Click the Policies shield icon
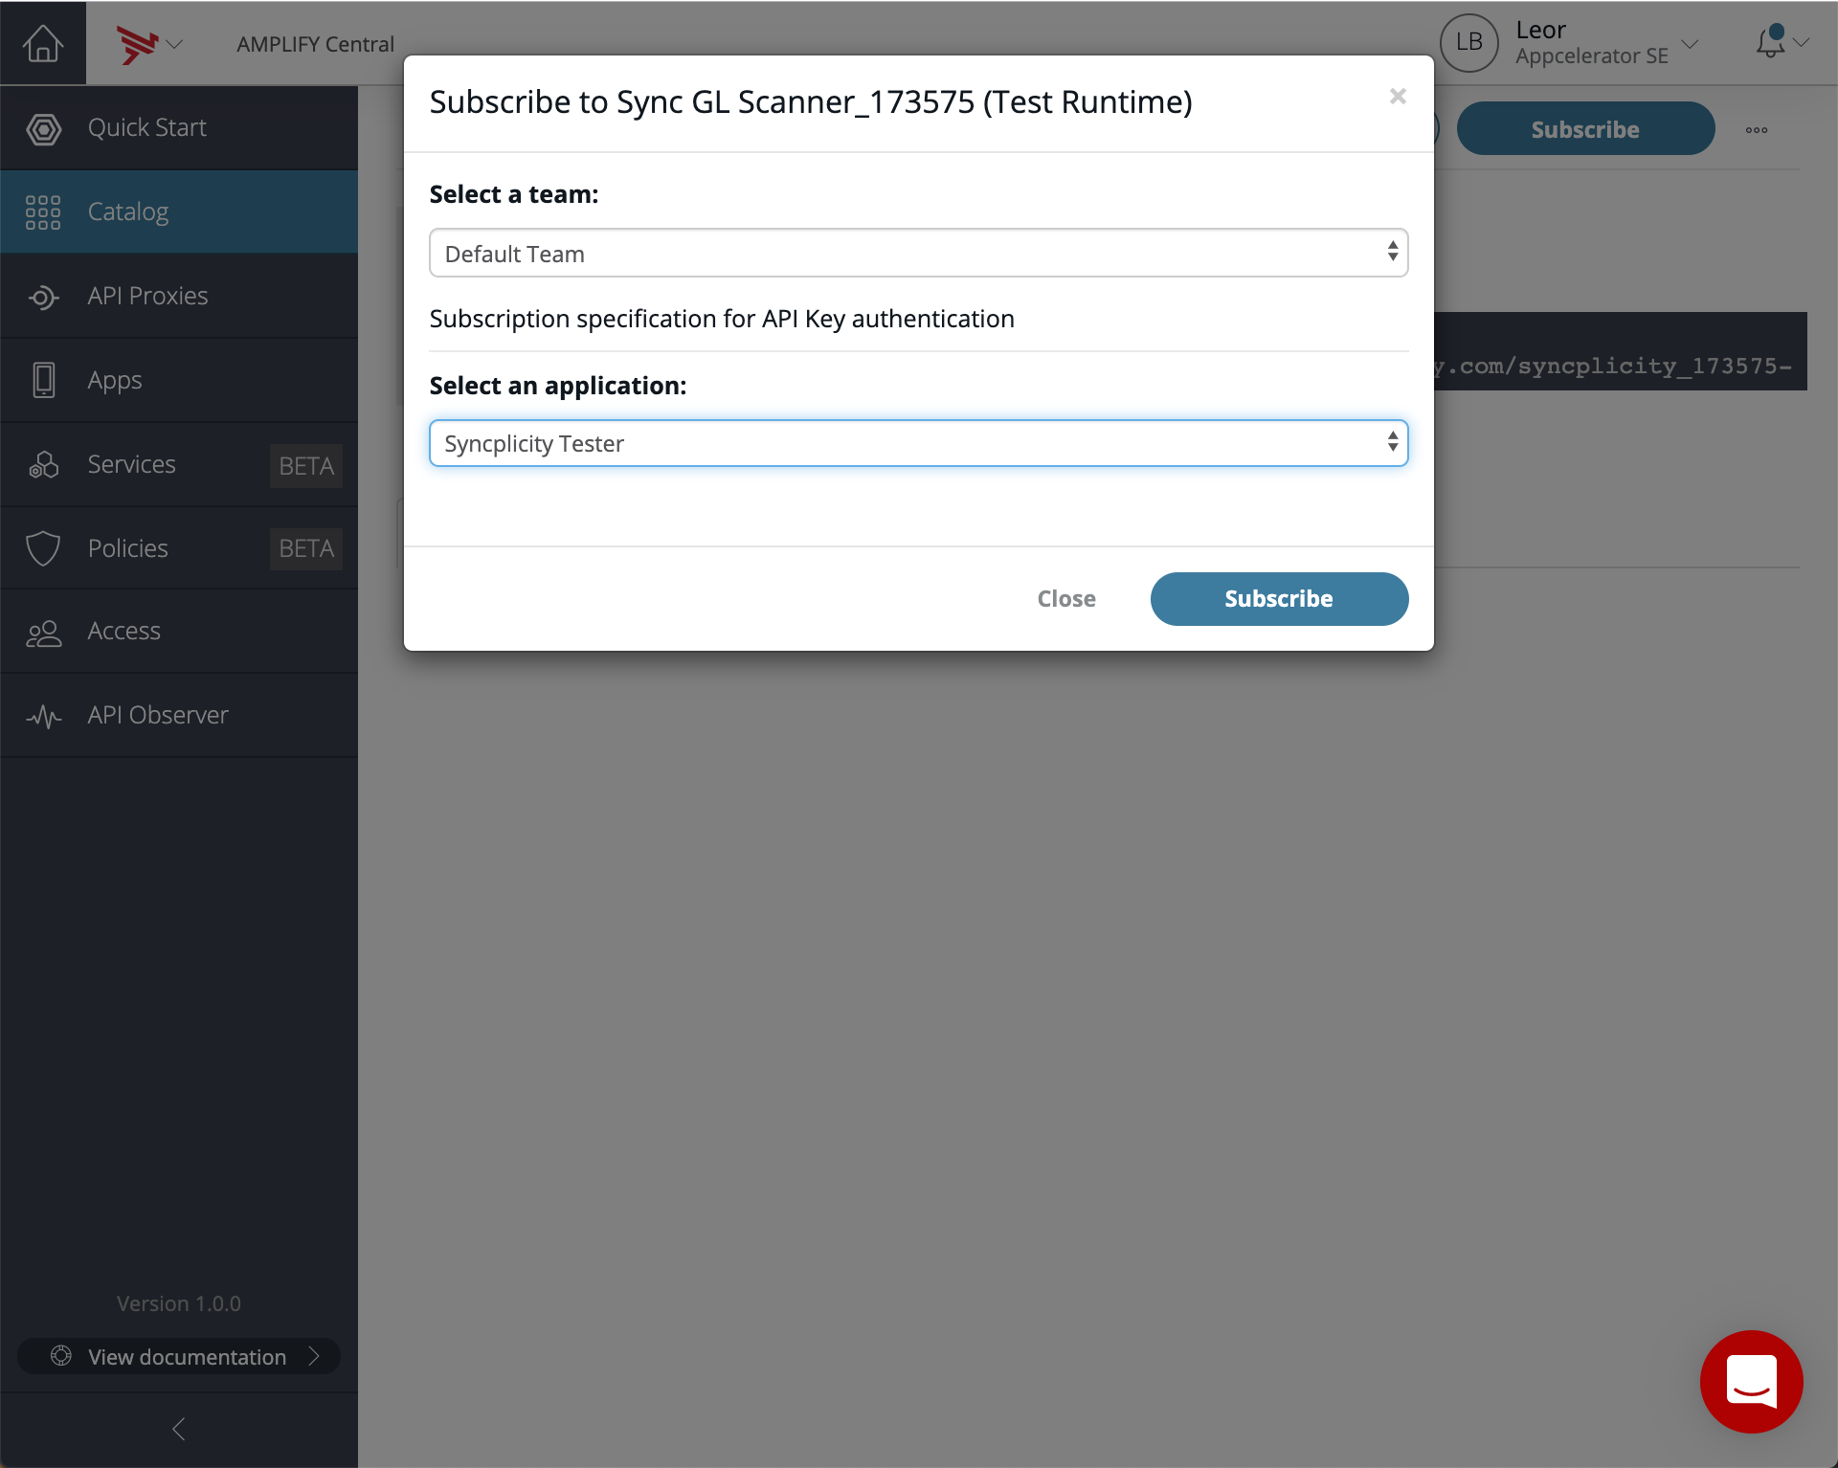The height and width of the screenshot is (1468, 1838). 43,548
